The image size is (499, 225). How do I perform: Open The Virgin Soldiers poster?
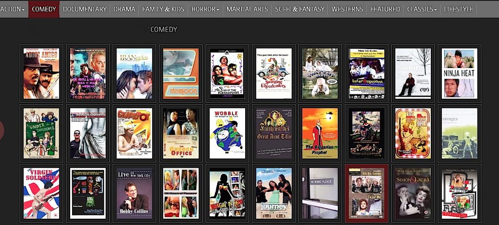point(41,193)
